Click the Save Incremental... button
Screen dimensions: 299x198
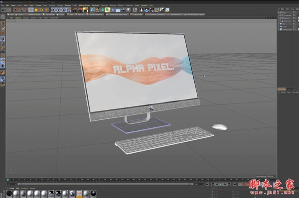coord(95,14)
